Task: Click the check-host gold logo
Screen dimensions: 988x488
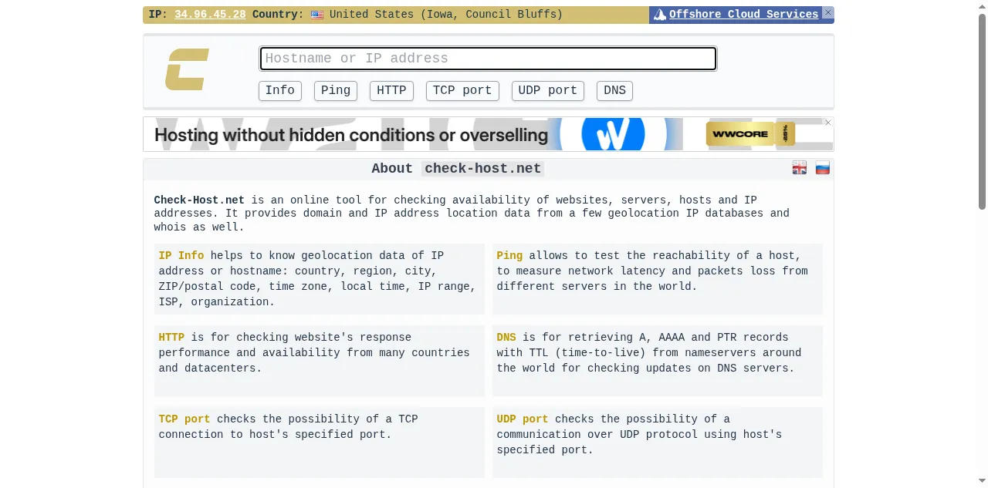Action: 187,69
